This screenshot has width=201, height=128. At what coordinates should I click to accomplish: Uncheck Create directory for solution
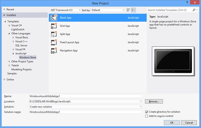147,112
